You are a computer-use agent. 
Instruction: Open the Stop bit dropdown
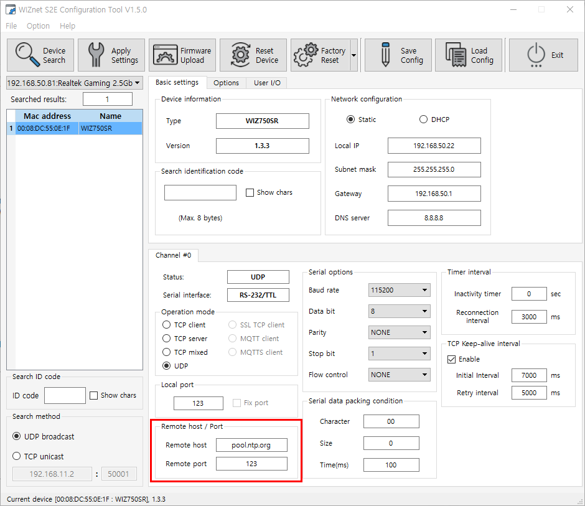(399, 354)
